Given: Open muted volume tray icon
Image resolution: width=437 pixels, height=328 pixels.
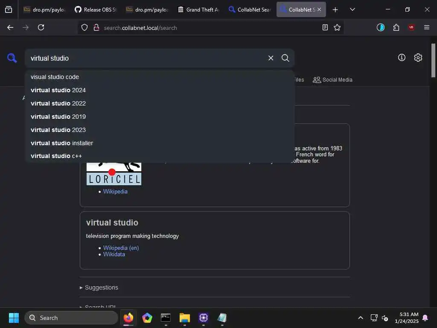Looking at the screenshot, I should coord(385,318).
